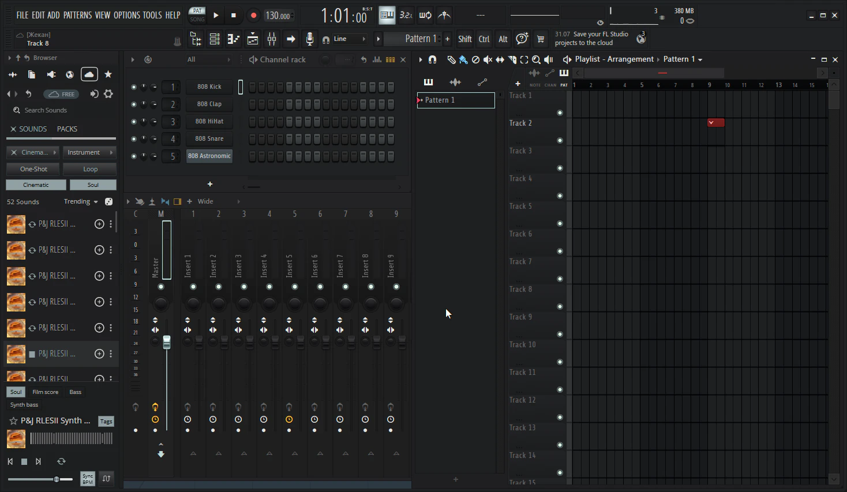Click the microphone recording icon
The image size is (847, 492).
[310, 39]
